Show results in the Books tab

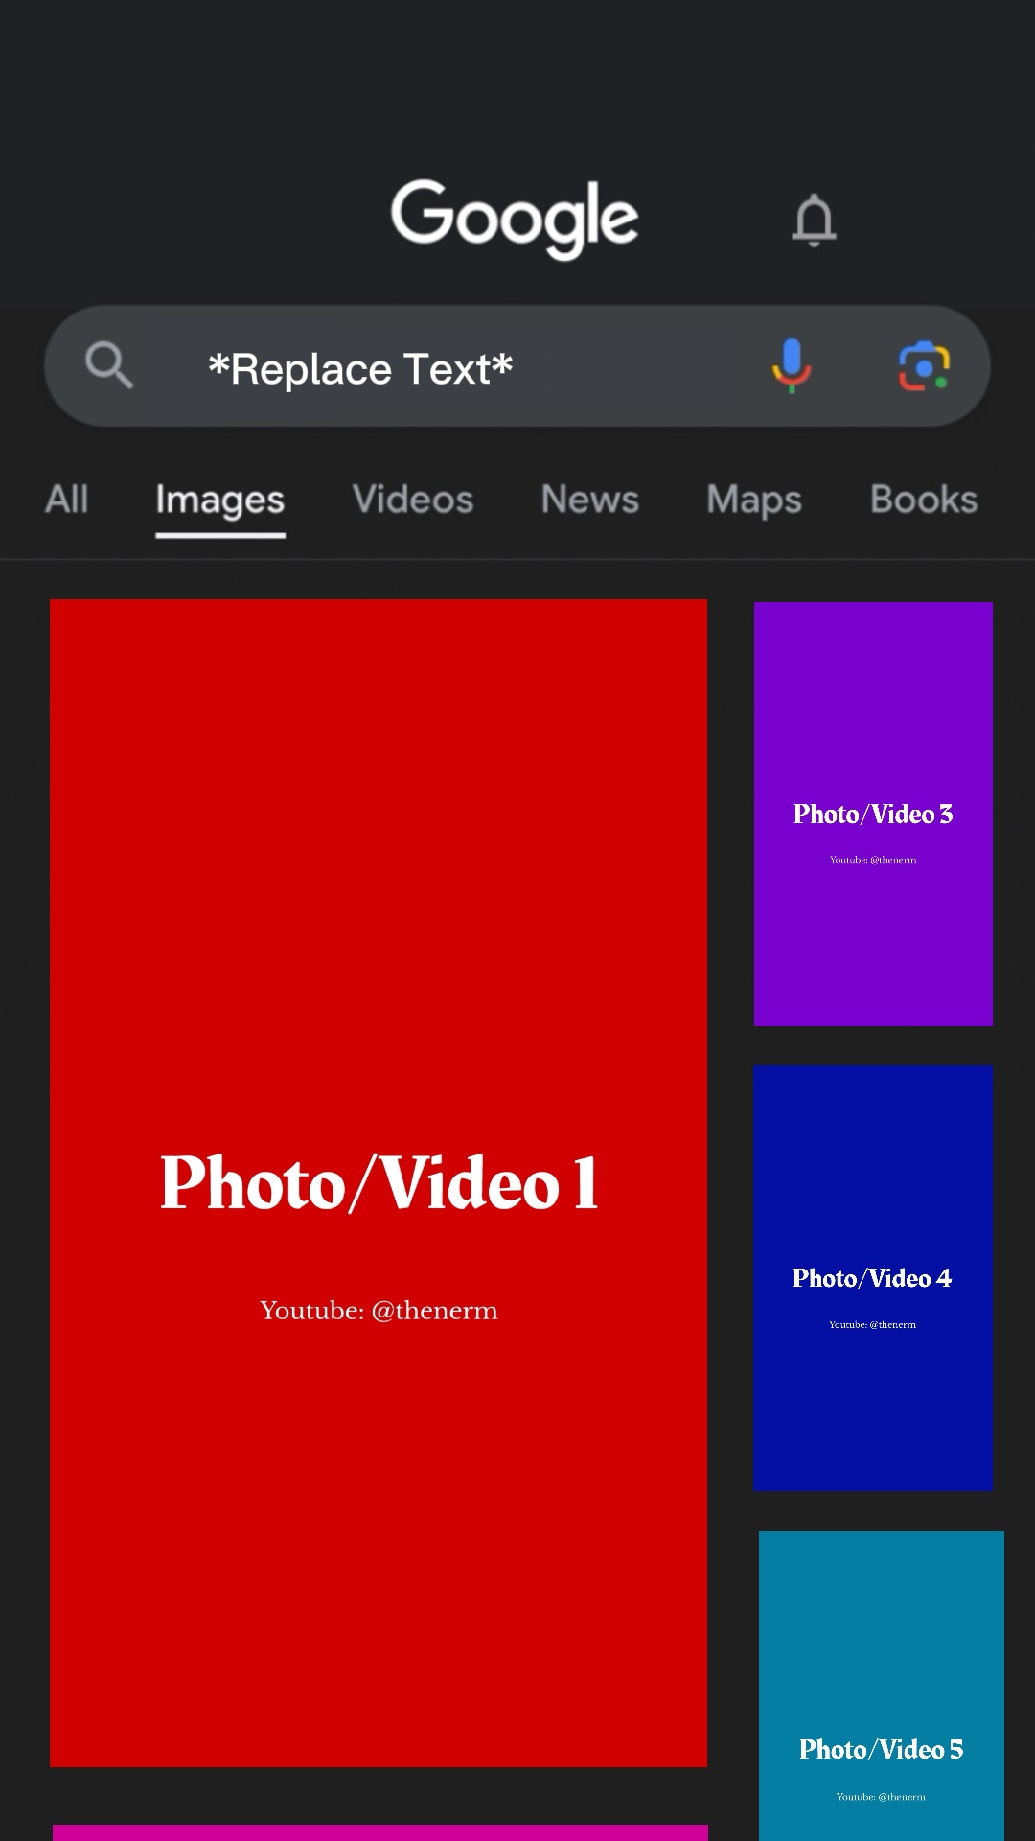pyautogui.click(x=924, y=500)
